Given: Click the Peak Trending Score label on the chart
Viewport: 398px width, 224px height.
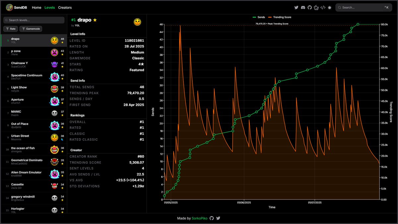Looking at the screenshot, I should pos(272,24).
